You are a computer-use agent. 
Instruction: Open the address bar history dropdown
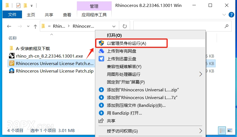(x=114, y=27)
